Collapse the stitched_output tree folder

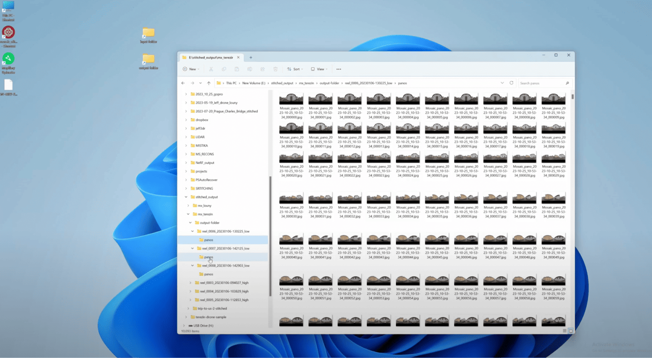coord(186,197)
